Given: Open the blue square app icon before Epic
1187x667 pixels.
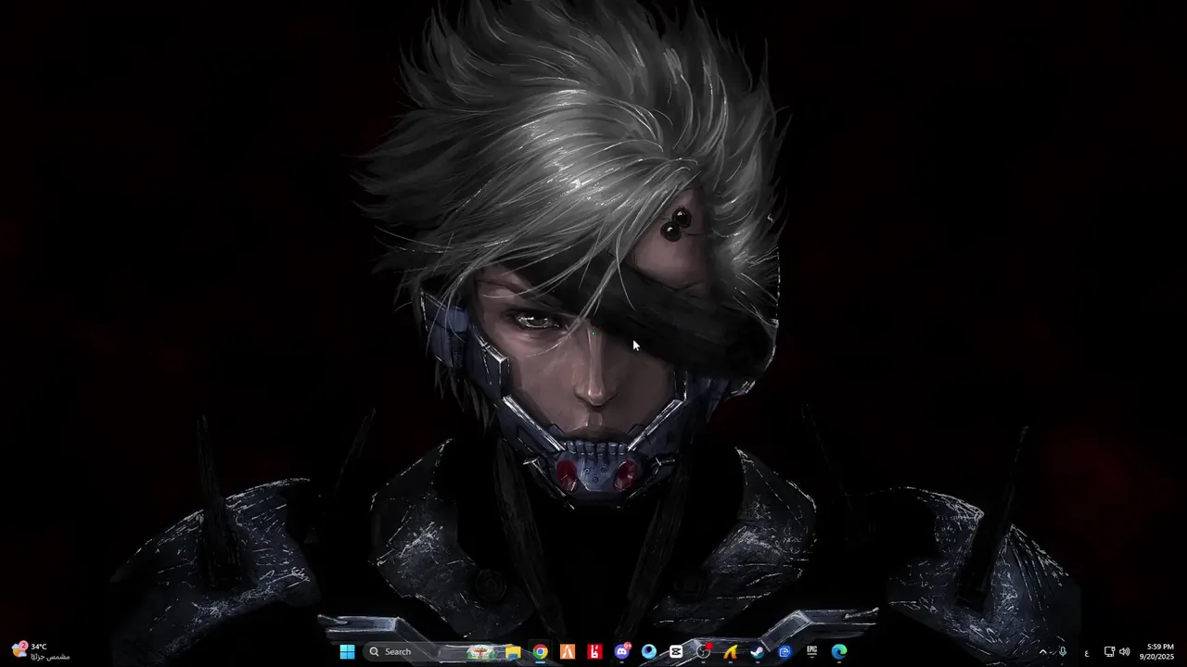Looking at the screenshot, I should pyautogui.click(x=785, y=651).
